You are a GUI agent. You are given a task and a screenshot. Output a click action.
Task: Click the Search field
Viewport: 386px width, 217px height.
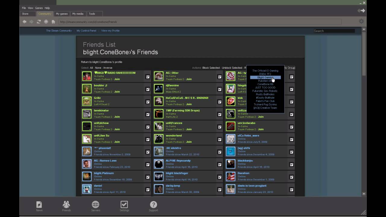pyautogui.click(x=334, y=31)
